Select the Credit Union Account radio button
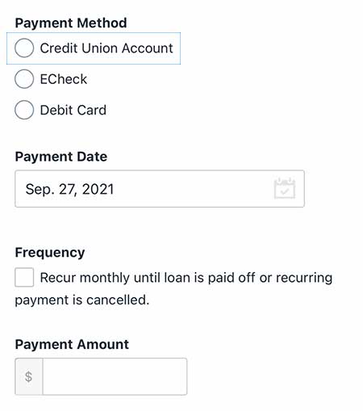The width and height of the screenshot is (363, 411). coord(24,48)
